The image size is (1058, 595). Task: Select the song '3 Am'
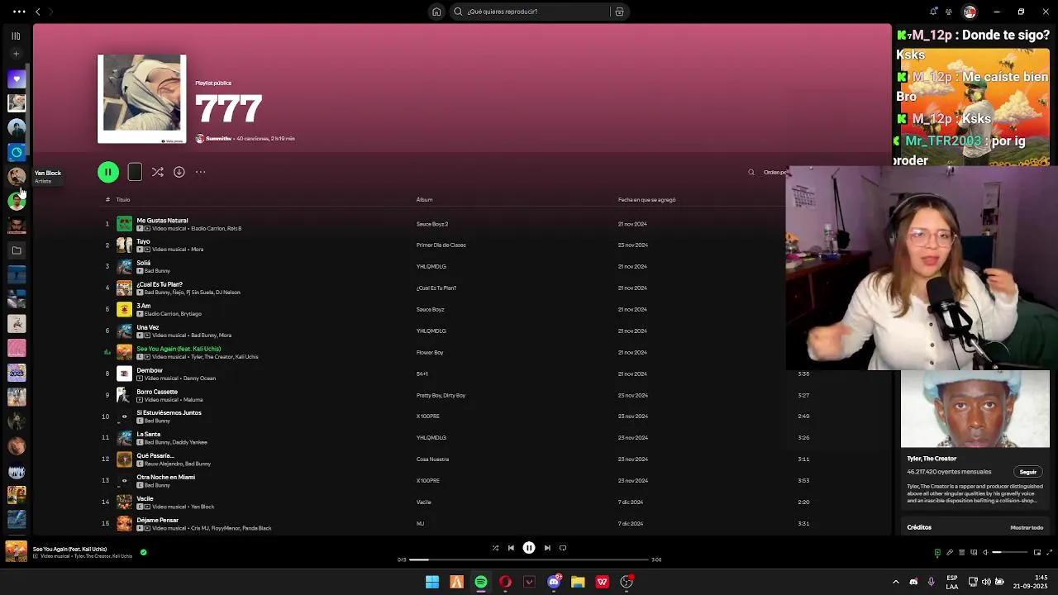click(x=144, y=306)
